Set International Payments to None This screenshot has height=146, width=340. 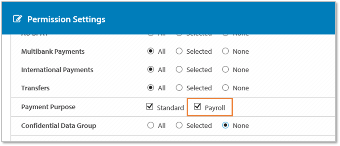click(225, 70)
